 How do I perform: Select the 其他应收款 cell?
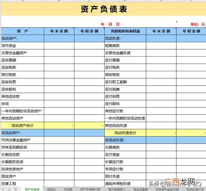pos(22,97)
